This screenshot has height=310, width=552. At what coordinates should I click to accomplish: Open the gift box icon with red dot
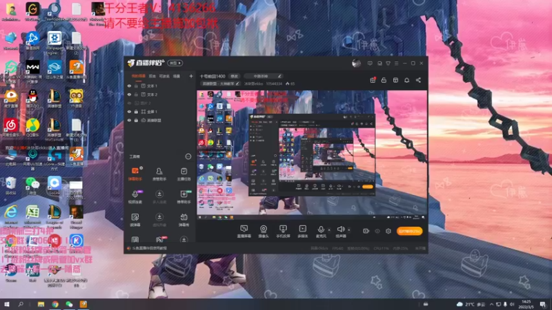[x=373, y=80]
